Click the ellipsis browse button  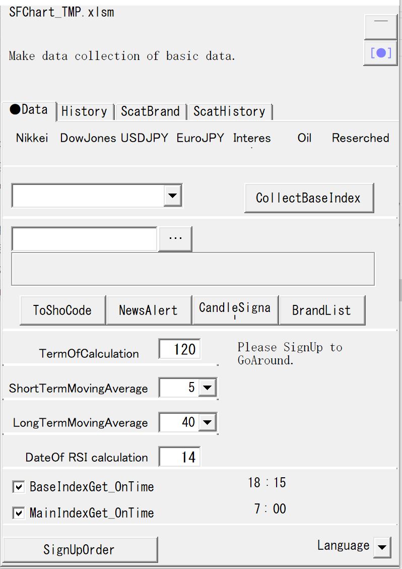coord(175,239)
